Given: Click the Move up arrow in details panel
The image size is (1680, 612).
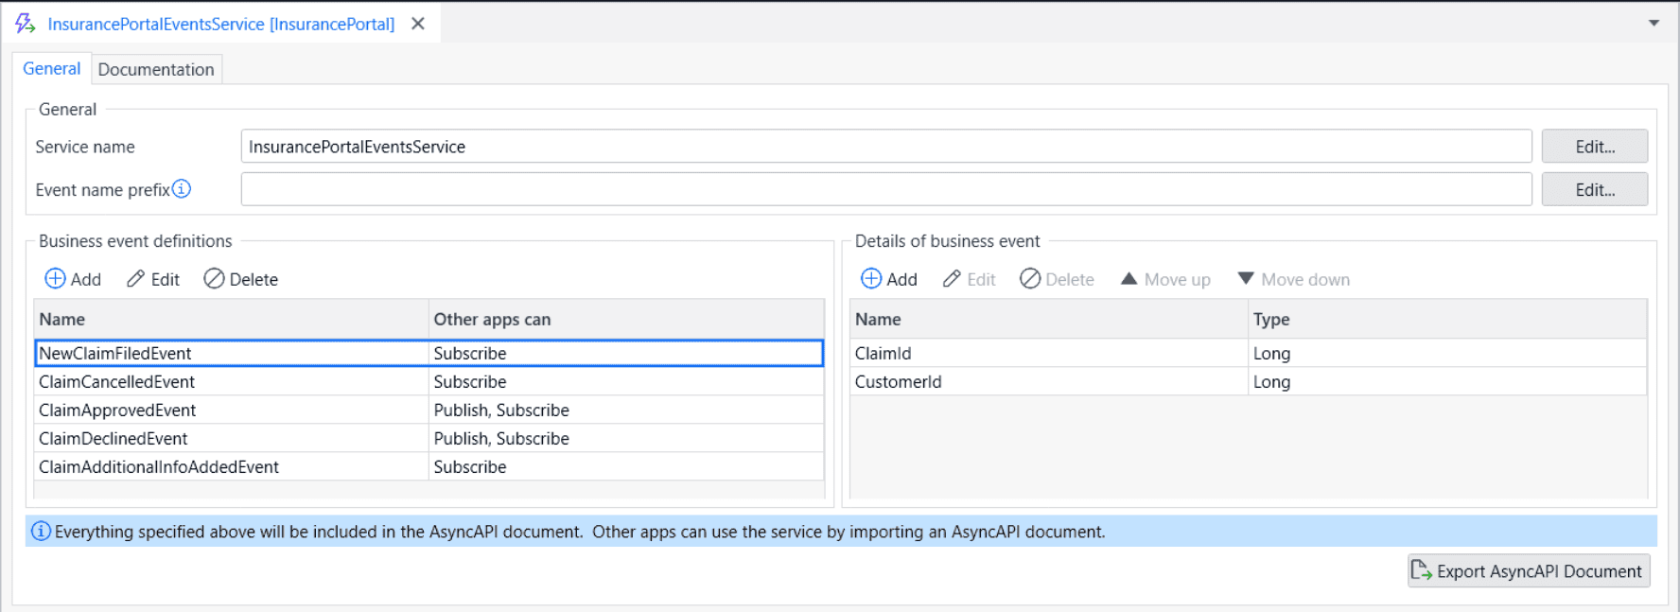Looking at the screenshot, I should coord(1129,279).
